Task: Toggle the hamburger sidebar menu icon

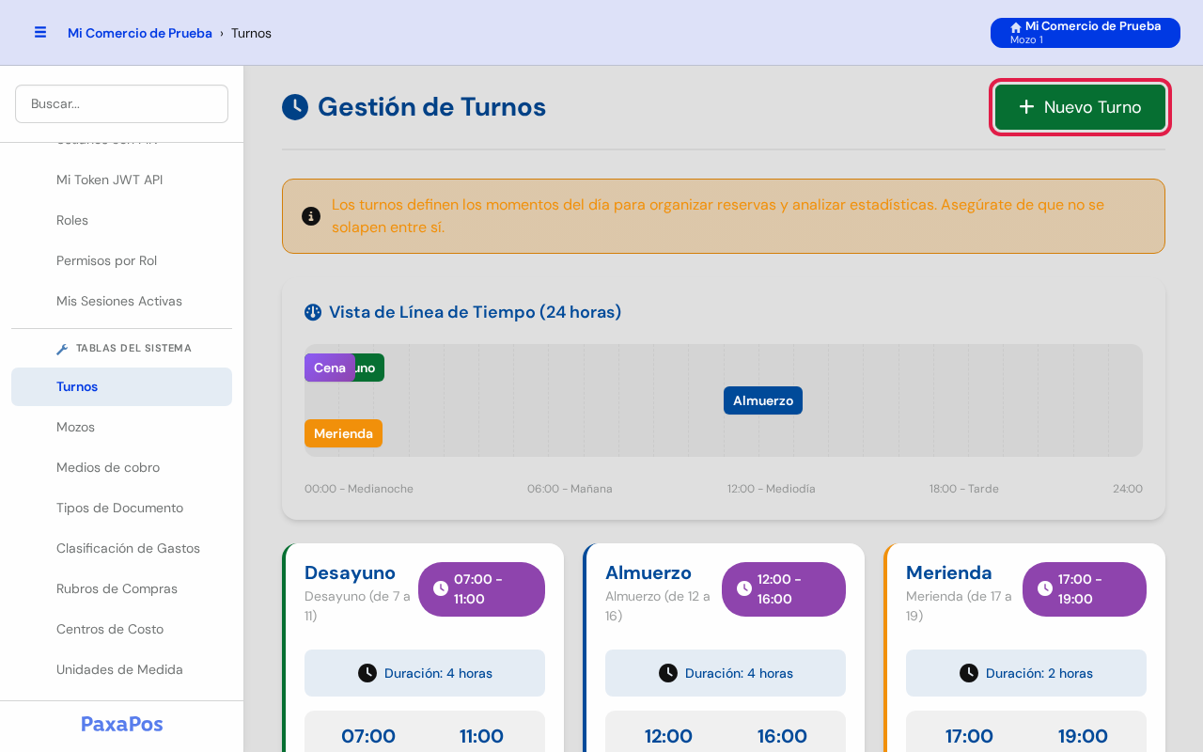Action: [x=40, y=32]
